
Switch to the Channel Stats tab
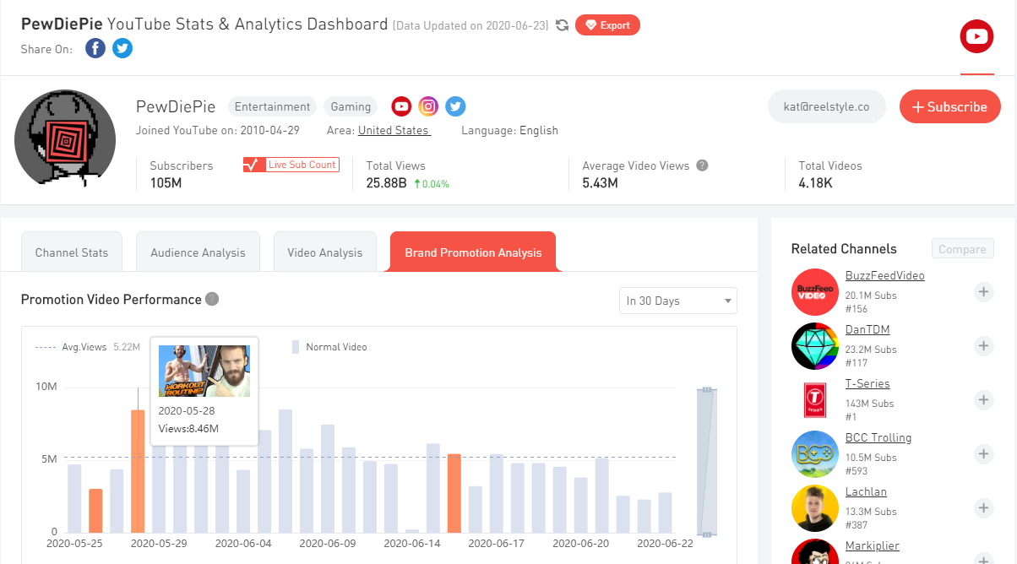pos(72,252)
